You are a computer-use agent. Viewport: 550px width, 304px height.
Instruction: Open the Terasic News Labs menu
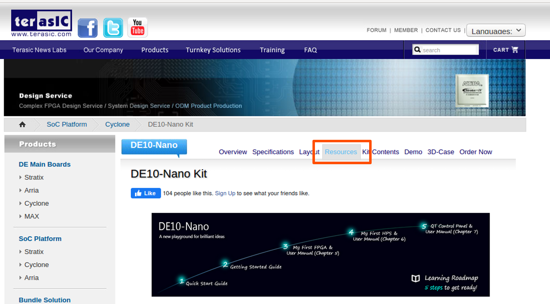click(x=39, y=50)
